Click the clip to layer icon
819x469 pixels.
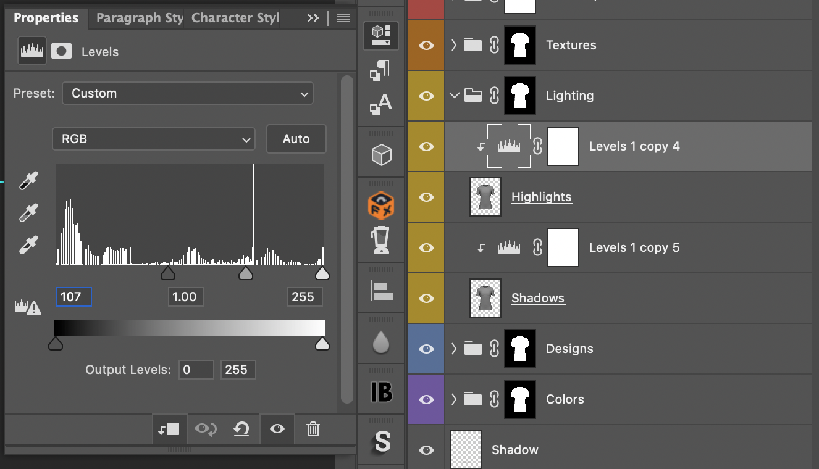pyautogui.click(x=169, y=429)
